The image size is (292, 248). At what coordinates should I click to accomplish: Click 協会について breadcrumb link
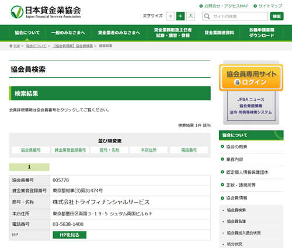click(x=36, y=46)
